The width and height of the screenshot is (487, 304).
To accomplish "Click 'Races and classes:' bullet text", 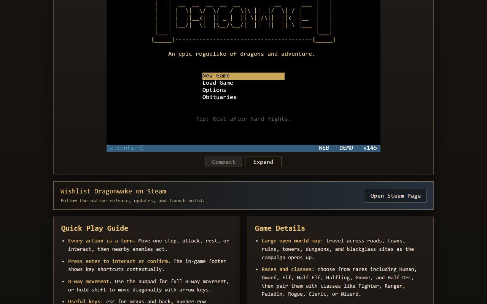I will [x=288, y=269].
